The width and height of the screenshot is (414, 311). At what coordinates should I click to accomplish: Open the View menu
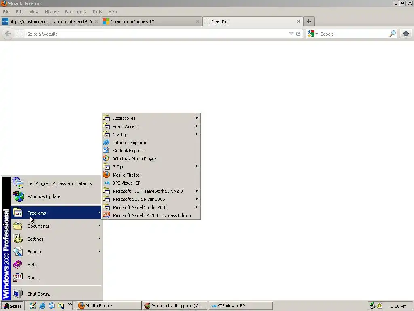34,12
